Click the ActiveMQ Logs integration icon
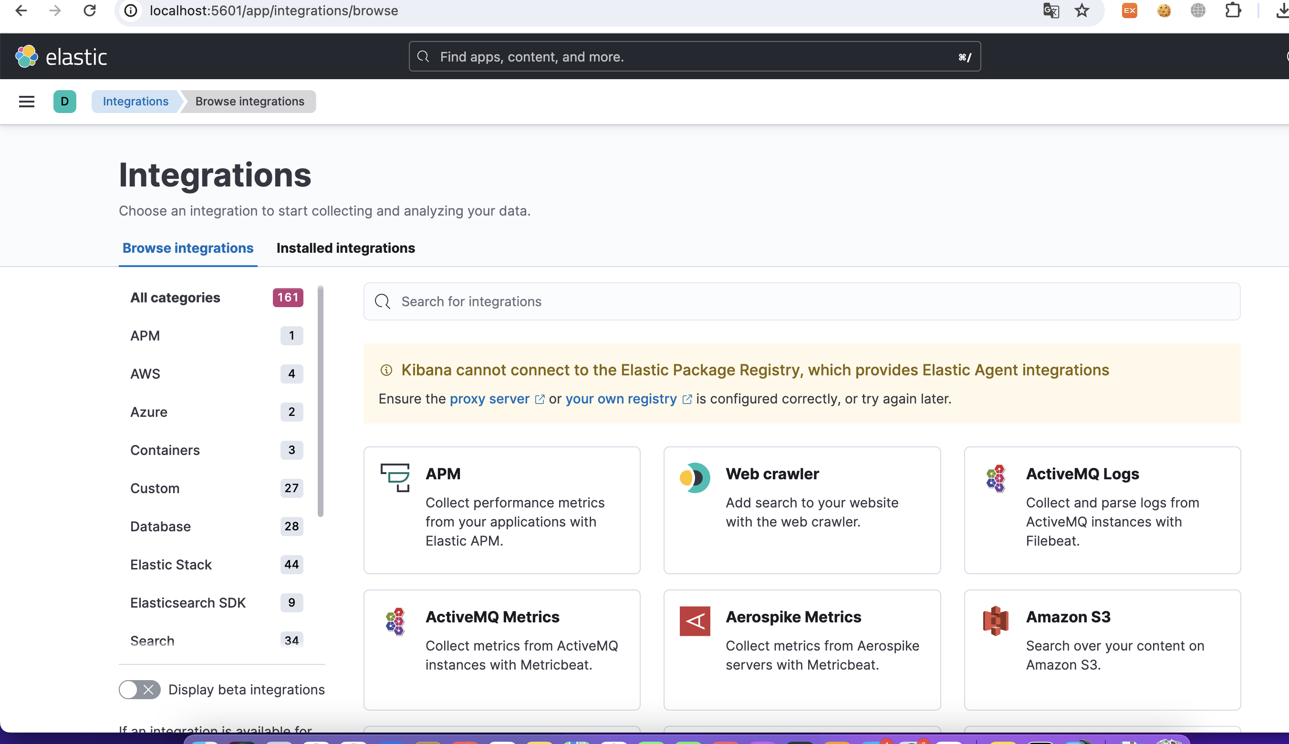Image resolution: width=1289 pixels, height=744 pixels. [x=996, y=478]
